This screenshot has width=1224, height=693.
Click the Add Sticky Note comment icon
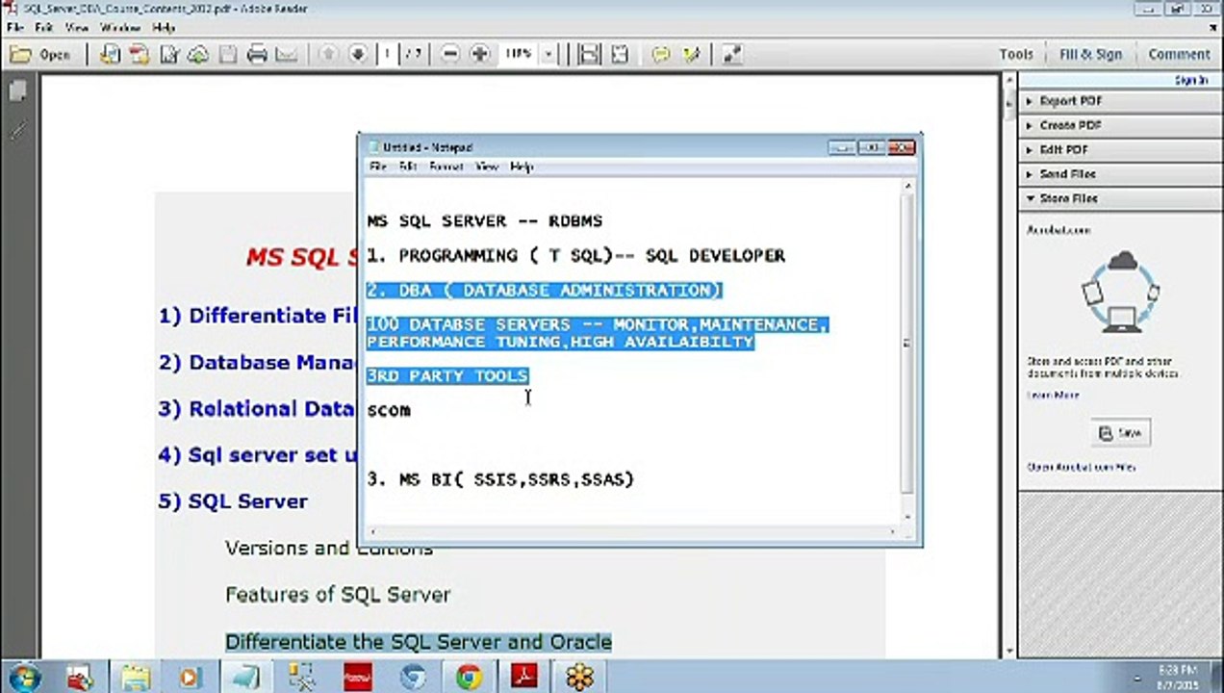660,55
